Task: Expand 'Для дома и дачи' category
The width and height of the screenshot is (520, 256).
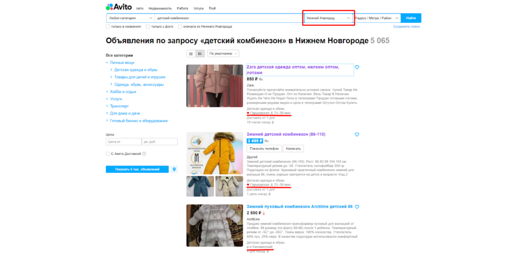Action: [107, 114]
